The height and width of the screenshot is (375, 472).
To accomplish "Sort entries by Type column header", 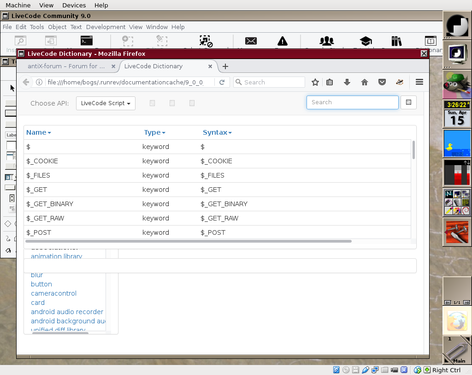I will coord(154,132).
